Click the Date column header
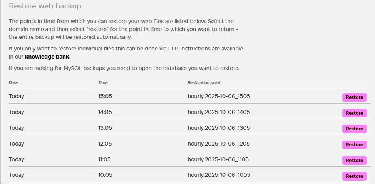375x184 pixels. click(13, 82)
